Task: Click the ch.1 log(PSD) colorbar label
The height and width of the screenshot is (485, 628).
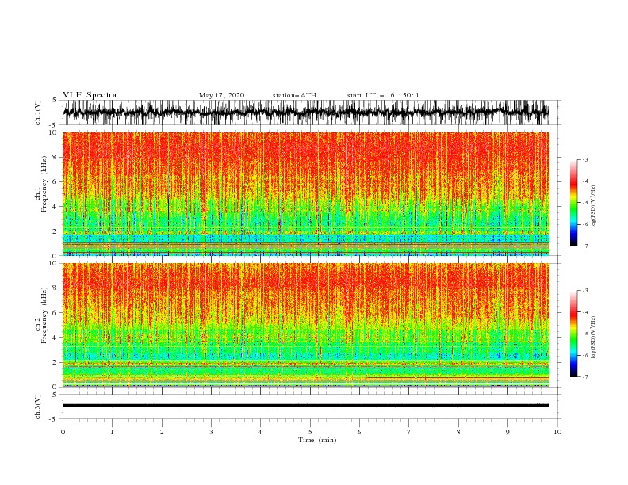Action: click(x=593, y=207)
